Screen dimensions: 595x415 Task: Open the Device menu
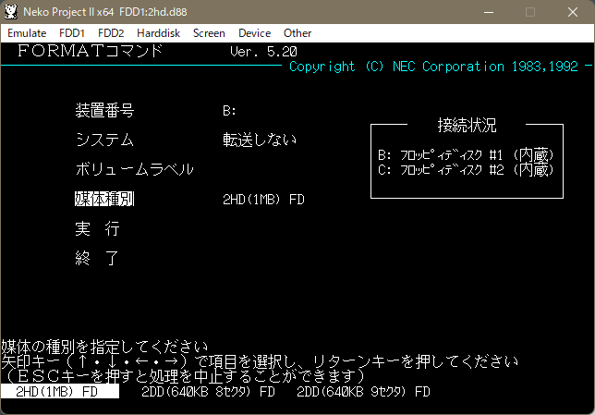coord(254,33)
